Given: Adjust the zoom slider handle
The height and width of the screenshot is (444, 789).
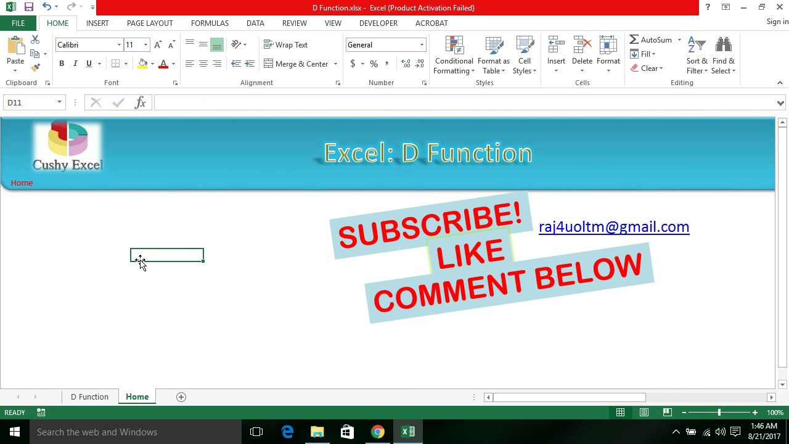Looking at the screenshot, I should 719,412.
